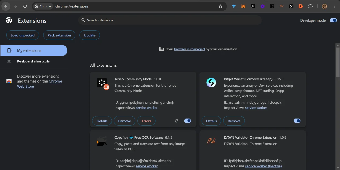Click DAWN ID fpdkjdnhkakefebpekbdhillbhonfjjp
Viewport: 340px width, 170px height.
click(x=253, y=161)
